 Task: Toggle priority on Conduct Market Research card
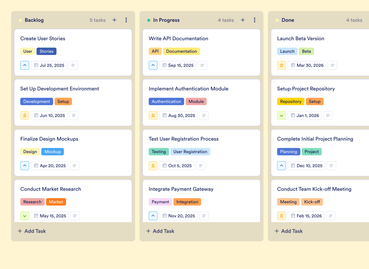[x=25, y=216]
